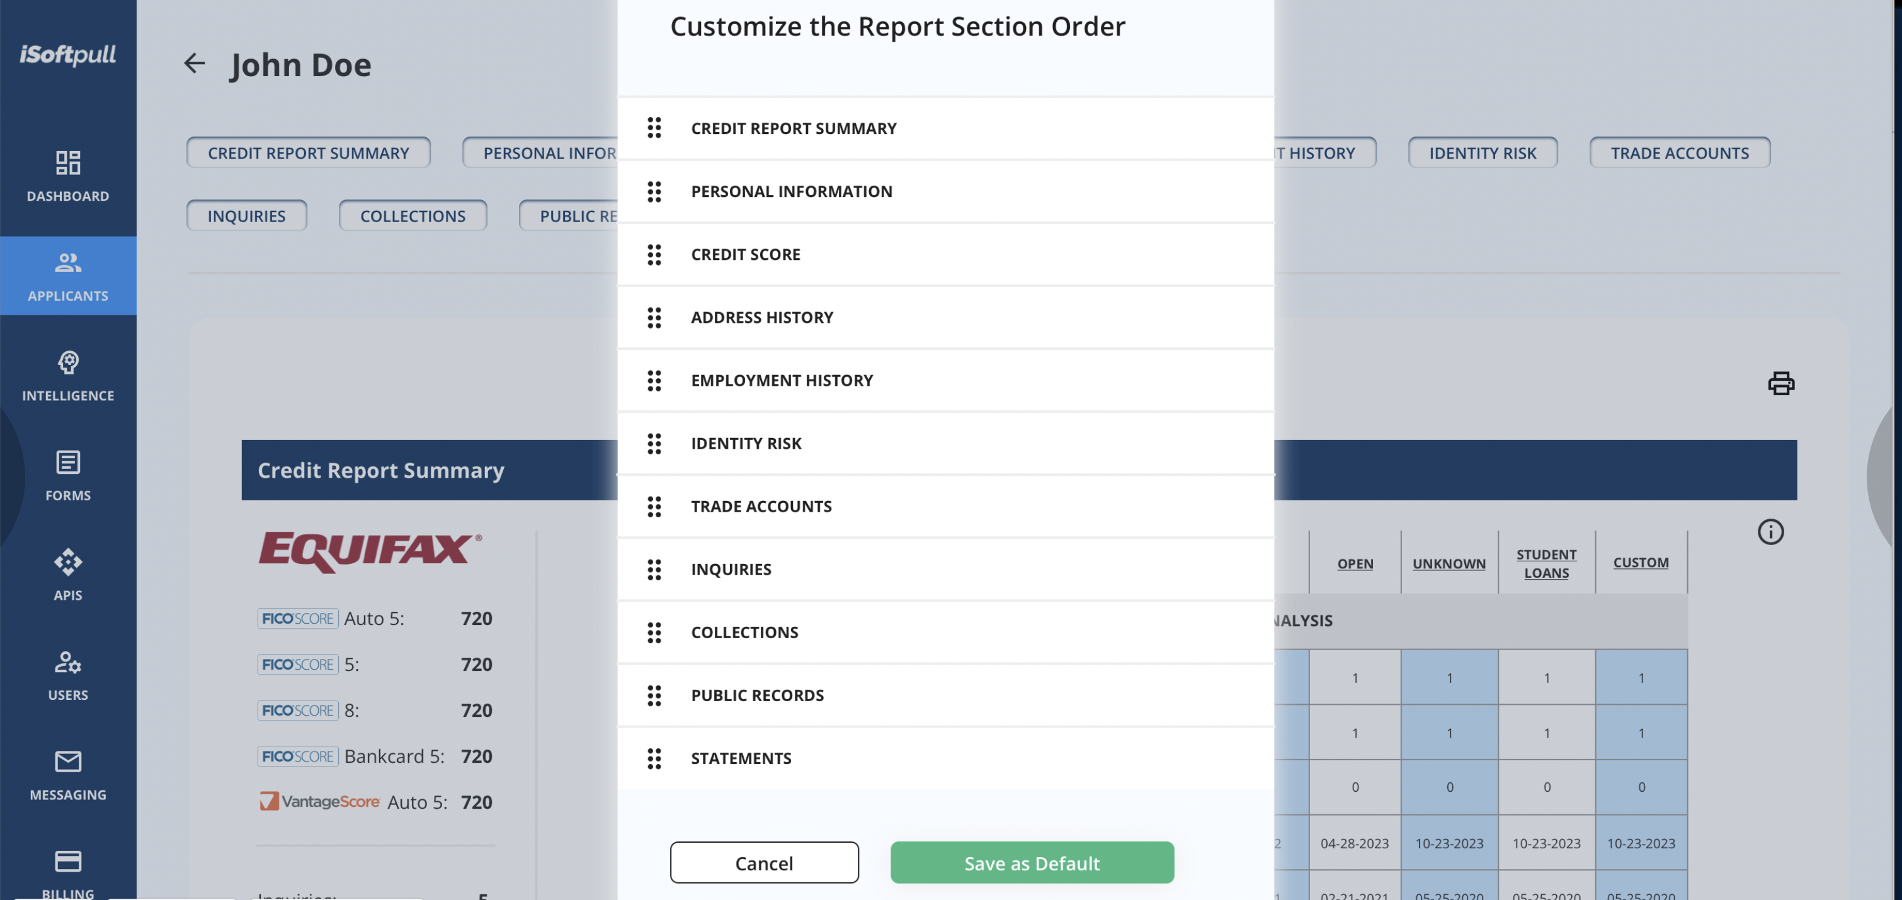Grab the Credit Score drag handle
Screen dimensions: 1902x900
[654, 254]
